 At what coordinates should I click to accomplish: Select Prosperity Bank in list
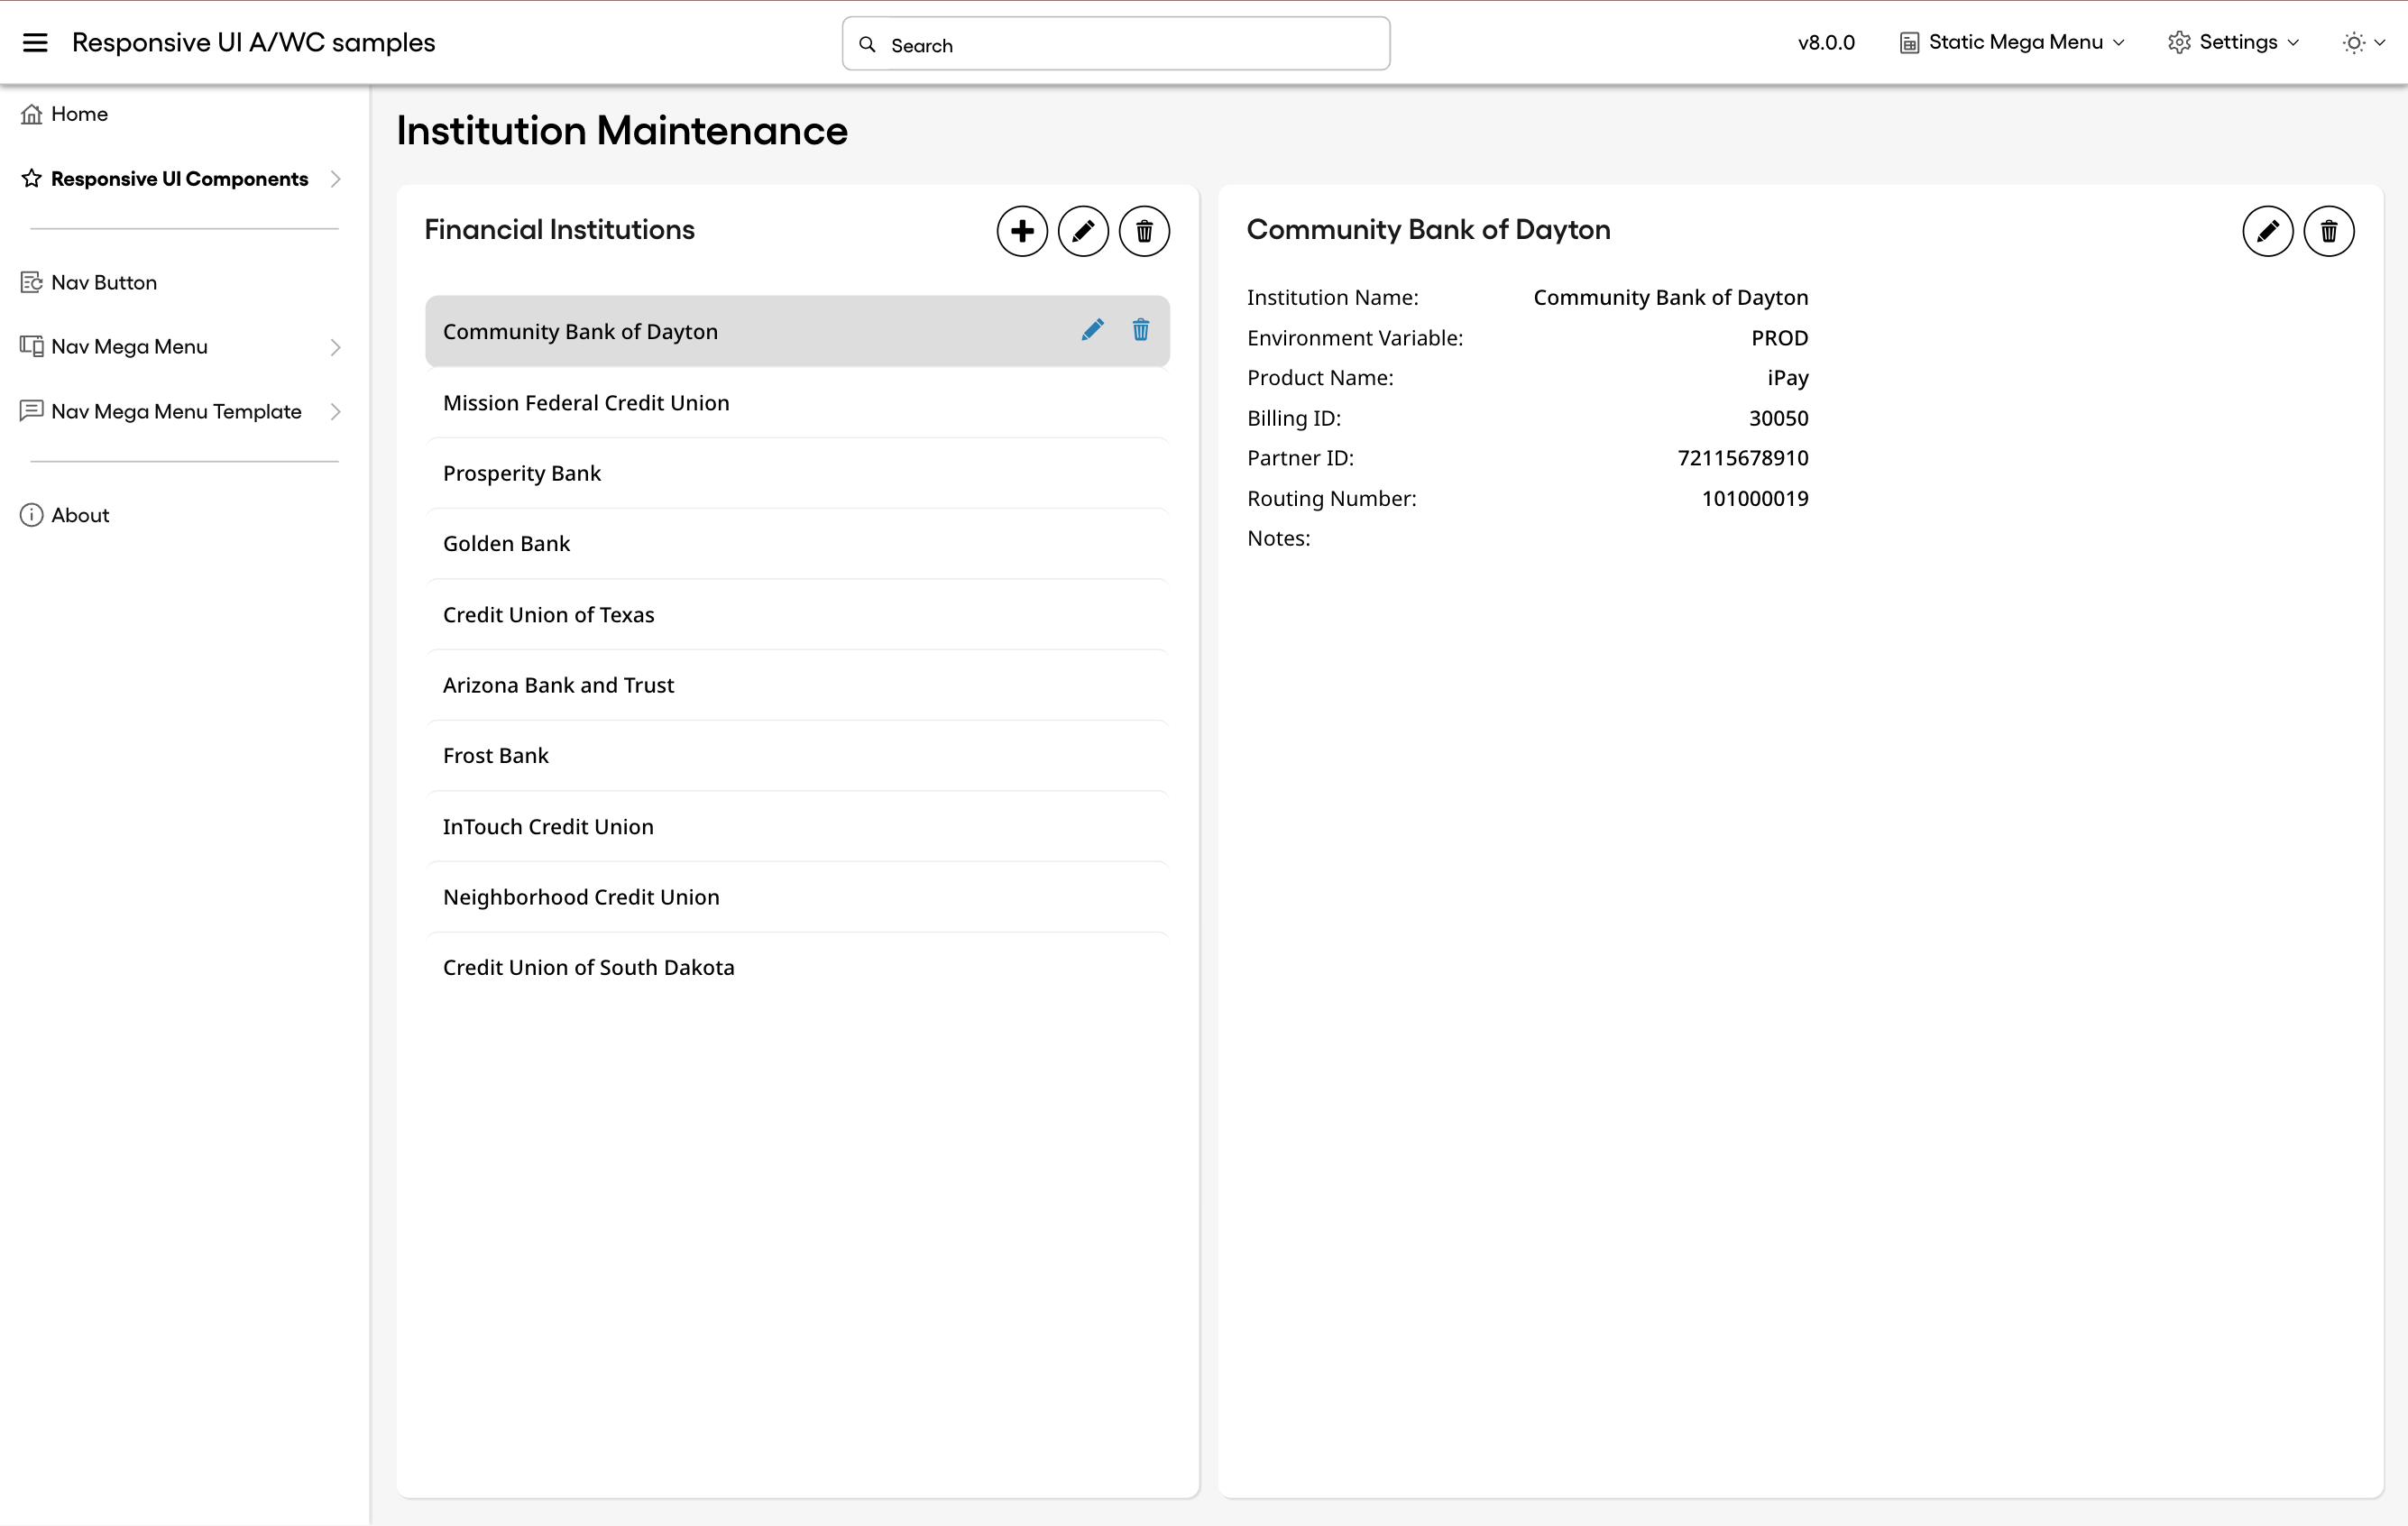522,473
